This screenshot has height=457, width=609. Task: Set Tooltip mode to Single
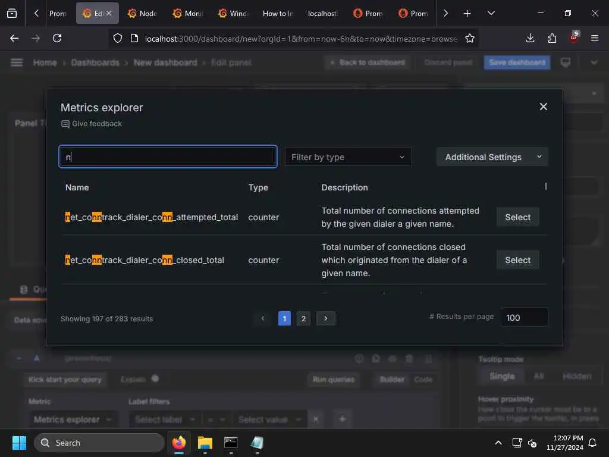click(x=502, y=376)
